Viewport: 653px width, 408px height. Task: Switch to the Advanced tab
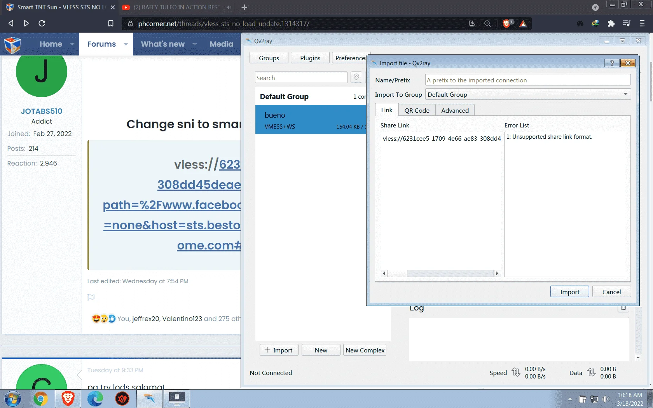coord(455,110)
